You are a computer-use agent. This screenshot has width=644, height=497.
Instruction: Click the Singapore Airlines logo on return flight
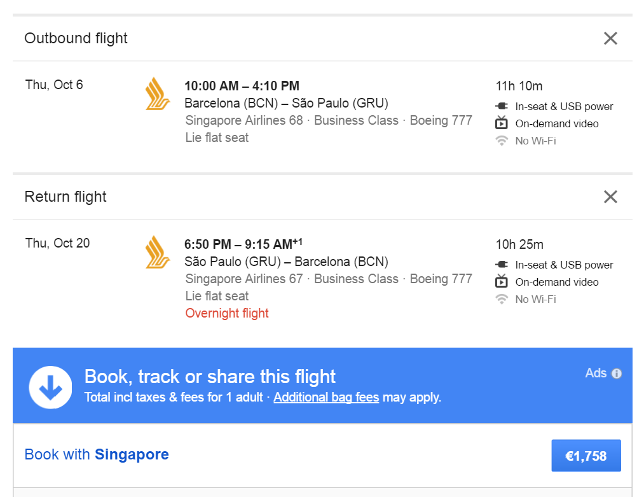tap(157, 252)
